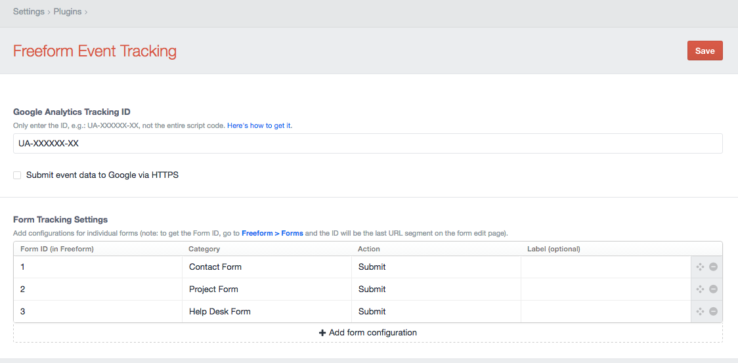
Task: Add a new form configuration row
Action: pyautogui.click(x=368, y=333)
